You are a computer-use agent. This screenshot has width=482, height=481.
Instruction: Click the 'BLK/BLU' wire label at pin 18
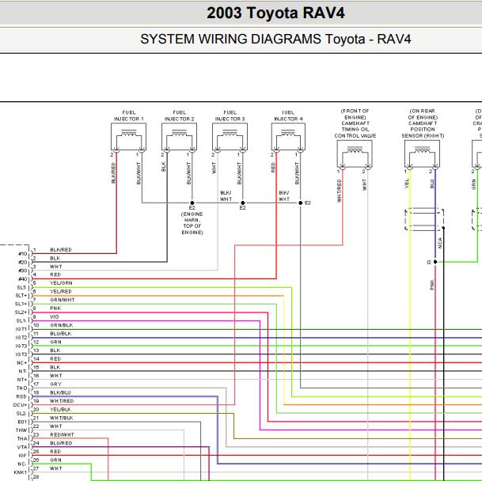(60, 393)
